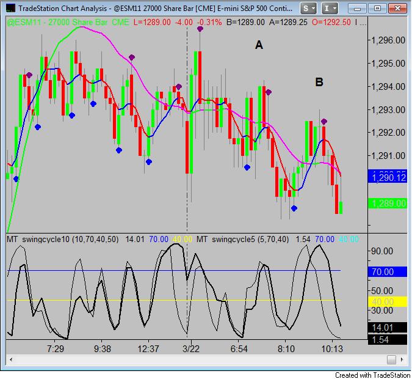Click the black 1.54 indicator value marker
This screenshot has height=379, width=412.
click(x=388, y=340)
